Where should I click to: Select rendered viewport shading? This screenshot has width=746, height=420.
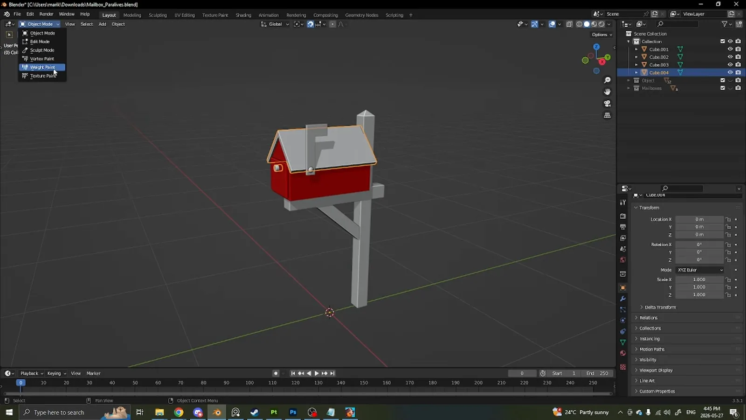click(x=601, y=24)
